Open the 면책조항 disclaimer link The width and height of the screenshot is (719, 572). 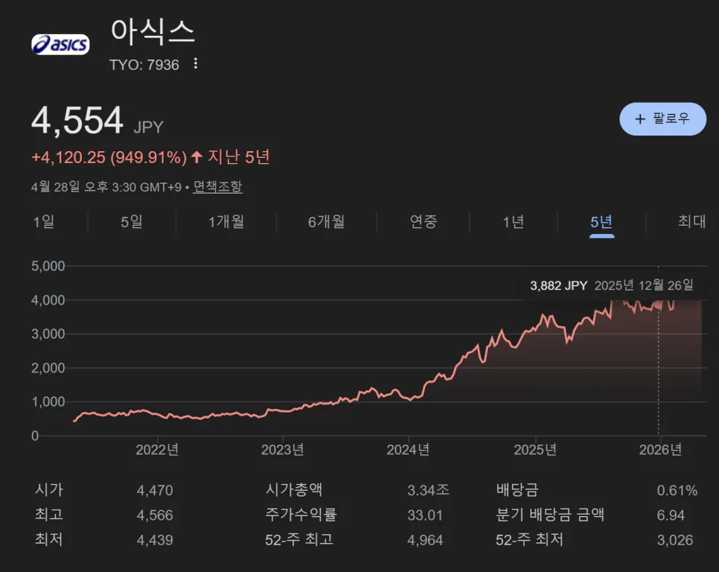tap(217, 187)
